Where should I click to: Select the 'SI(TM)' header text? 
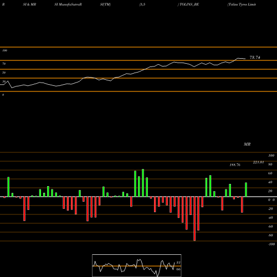[x=105, y=4]
